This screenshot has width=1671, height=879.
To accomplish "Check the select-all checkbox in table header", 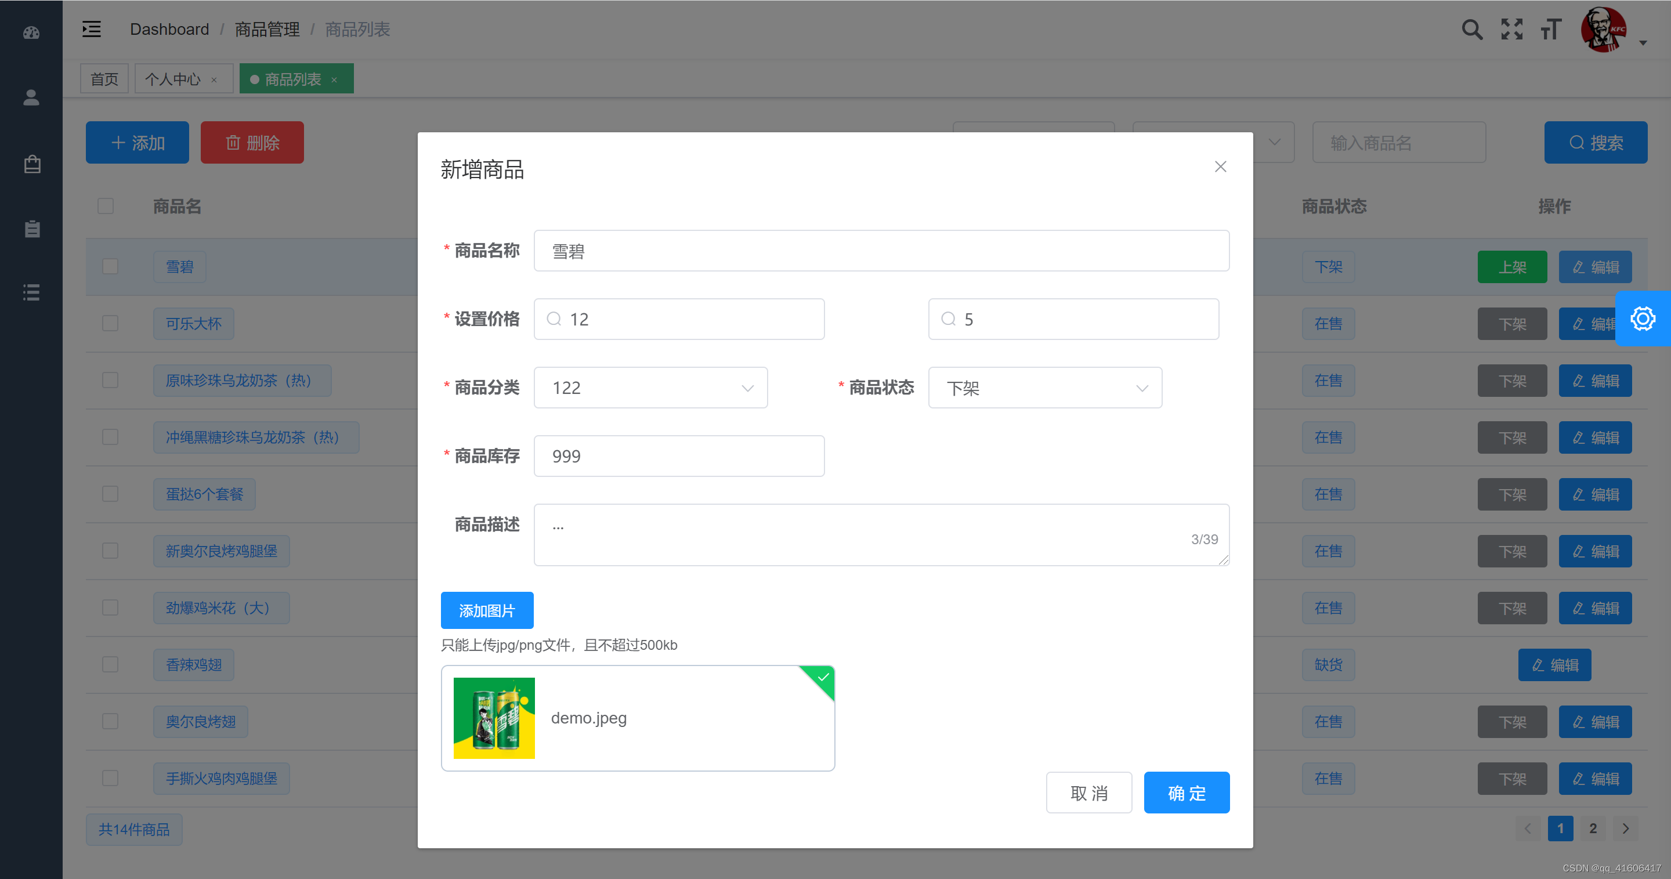I will (x=106, y=205).
